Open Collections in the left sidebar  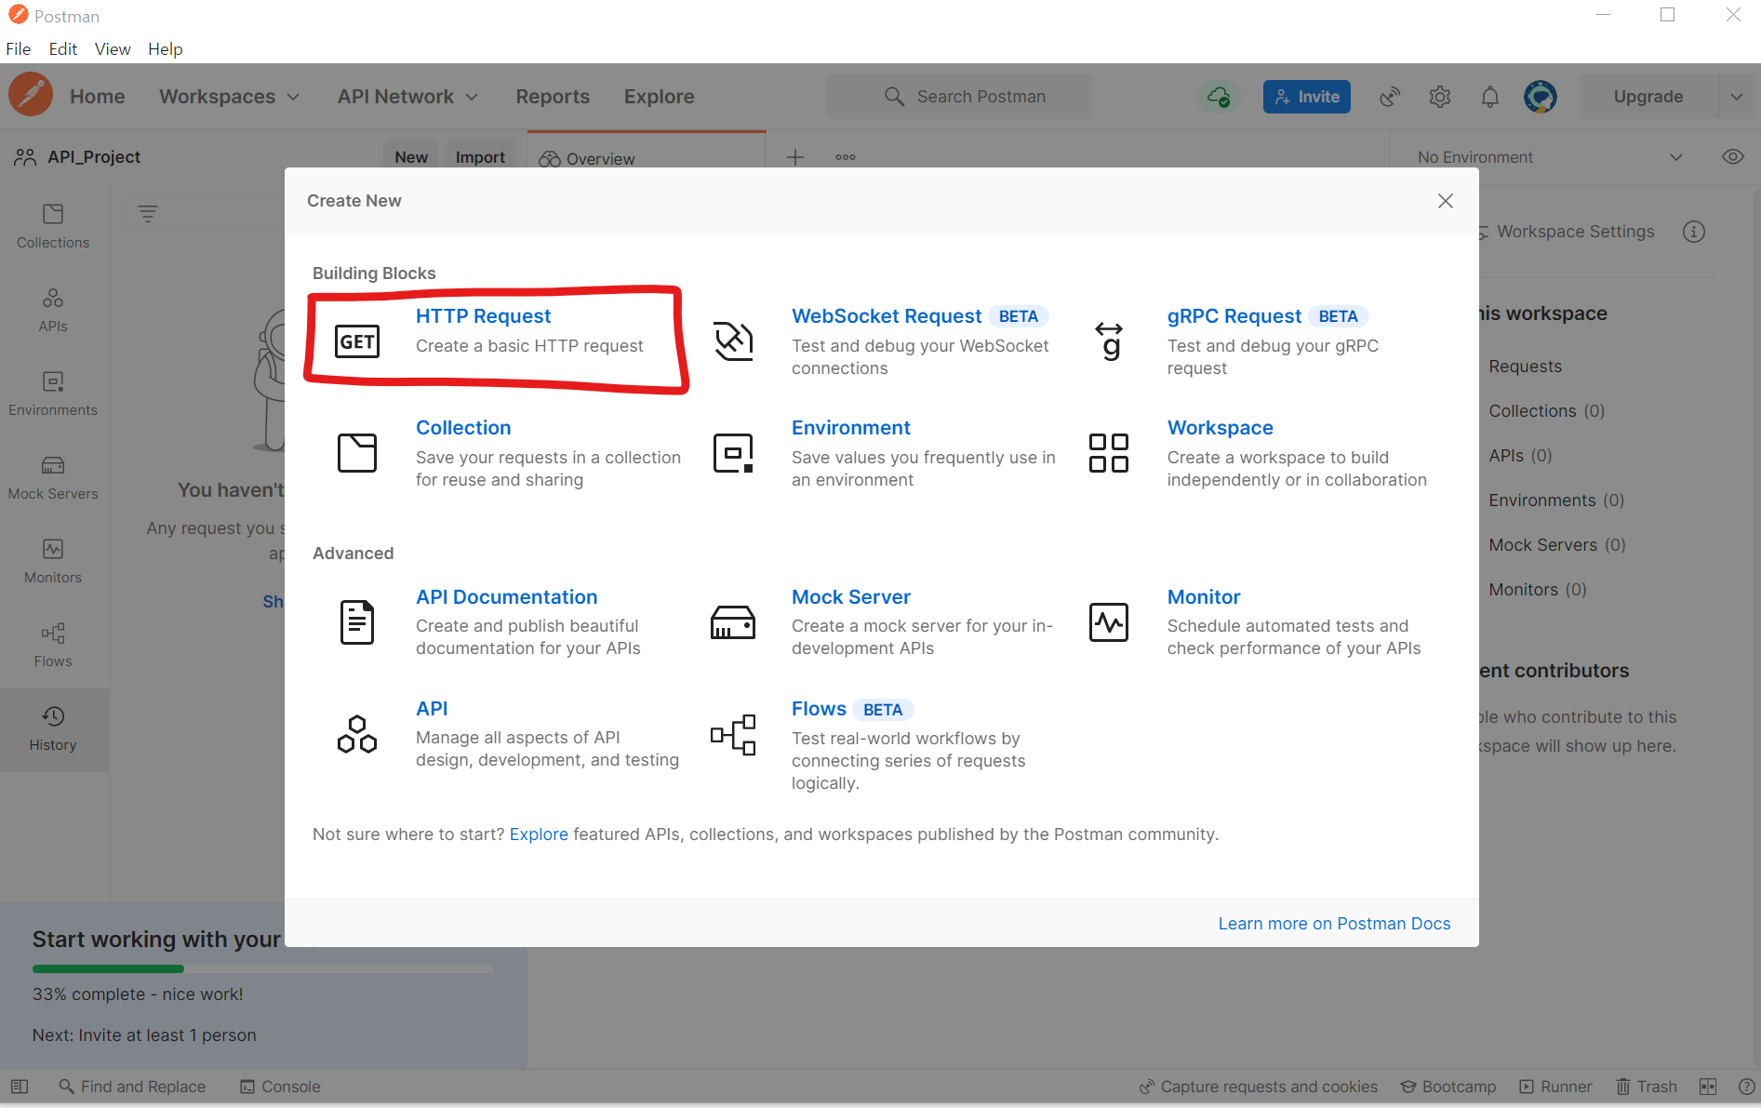click(53, 227)
